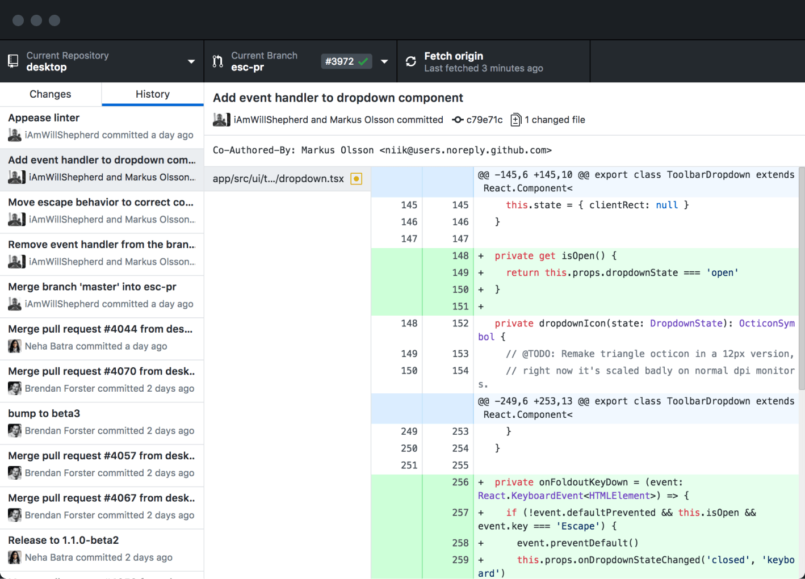
Task: Open the Current Repository dropdown
Action: tap(192, 61)
